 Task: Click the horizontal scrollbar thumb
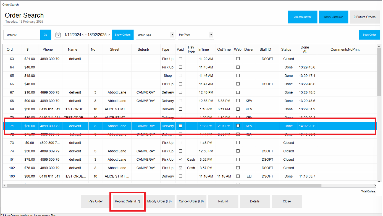coord(164,186)
